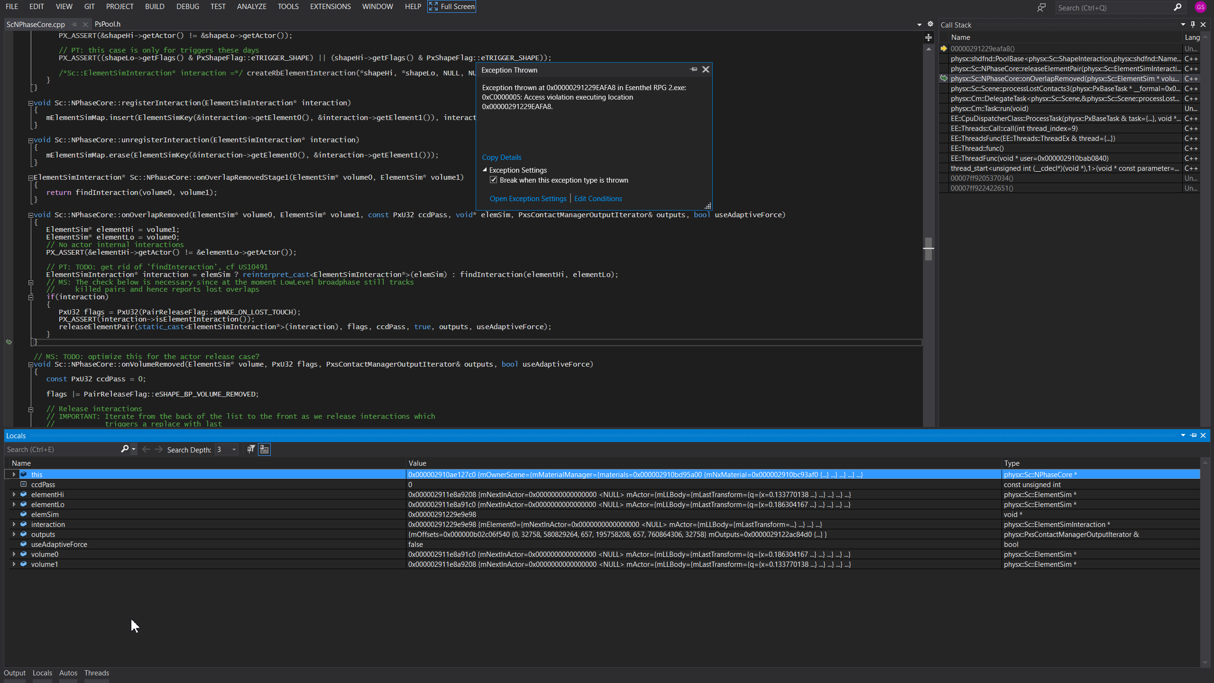
Task: Collapse the registerInteraction function fold
Action: tap(30, 103)
